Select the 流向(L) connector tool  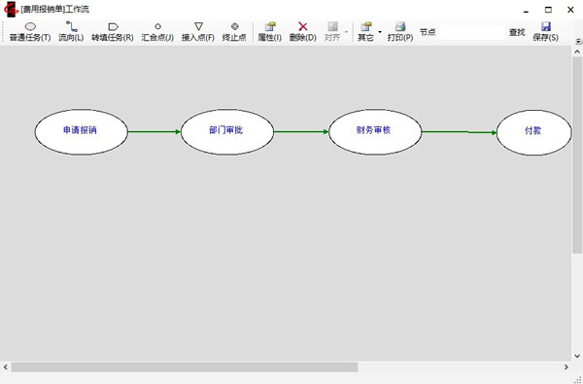point(71,32)
